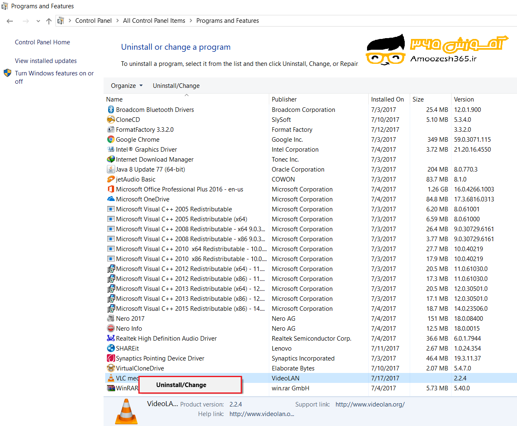Viewport: 517px width, 426px height.
Task: Expand the Control Panel breadcrumb chevron
Action: [118, 21]
